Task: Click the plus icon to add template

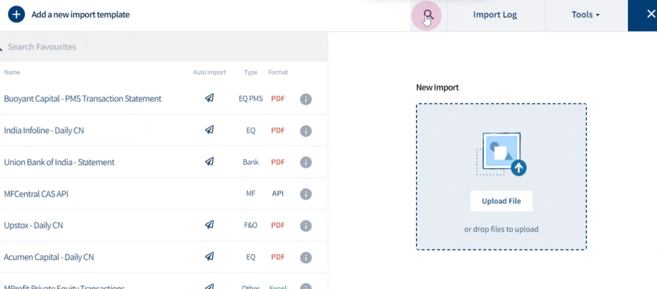Action: coord(16,14)
